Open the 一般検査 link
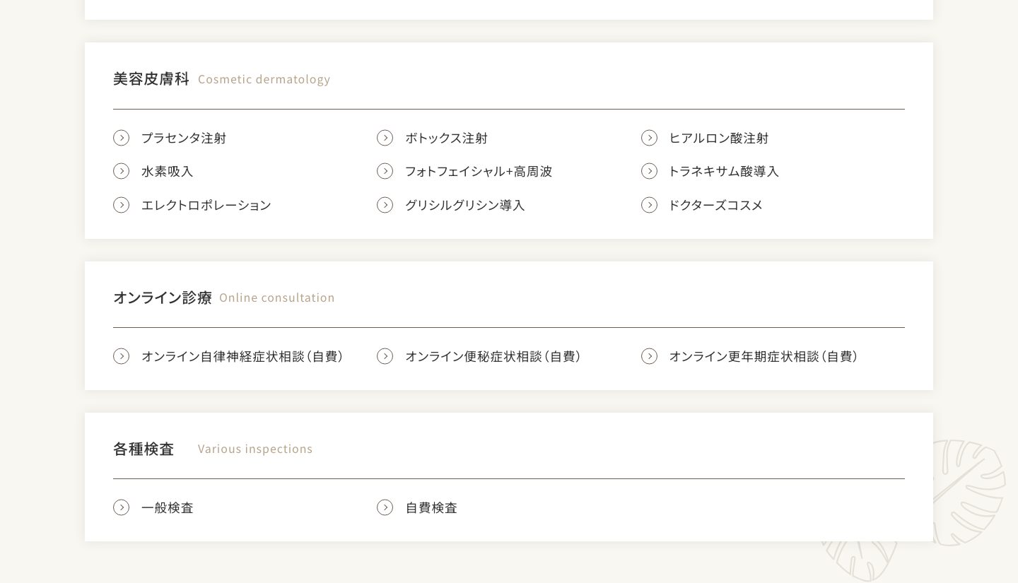Screen dimensions: 1018x583 click(167, 507)
